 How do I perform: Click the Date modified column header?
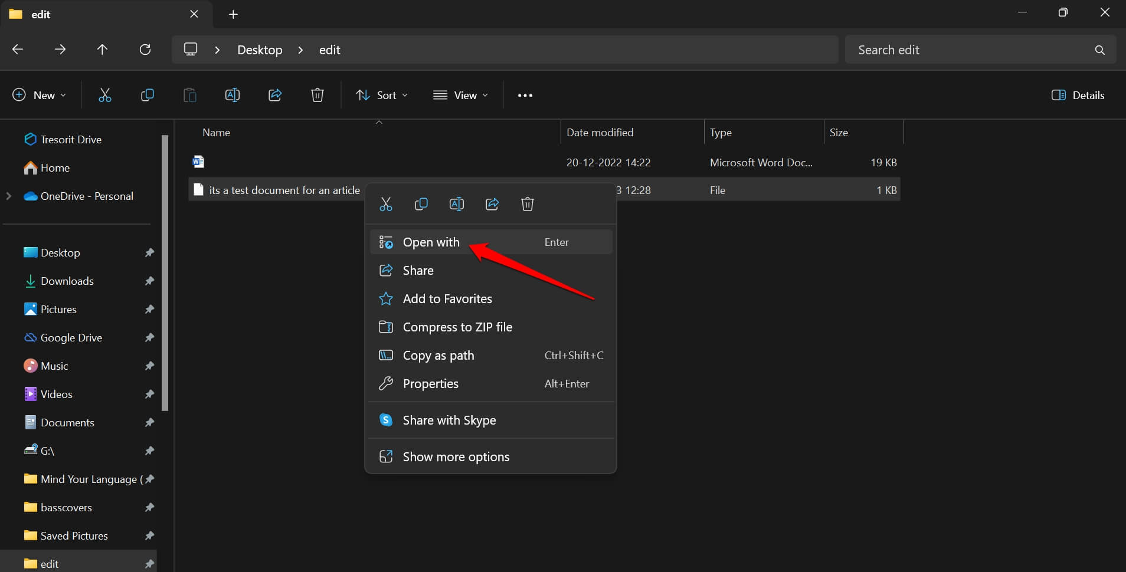(x=600, y=133)
